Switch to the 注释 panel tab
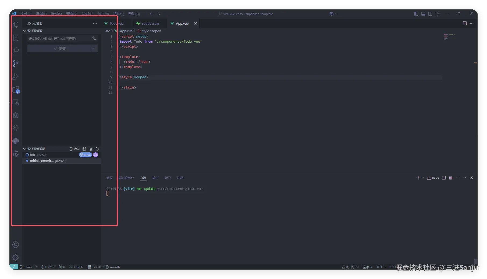This screenshot has height=279, width=487. click(x=180, y=178)
